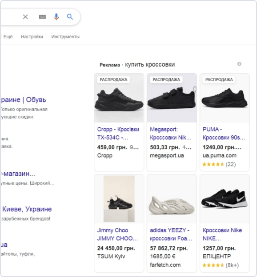Viewport: 257px width, 277px height.
Task: Click the PUMA - Кроссовки 90s... link
Action: pos(224,133)
